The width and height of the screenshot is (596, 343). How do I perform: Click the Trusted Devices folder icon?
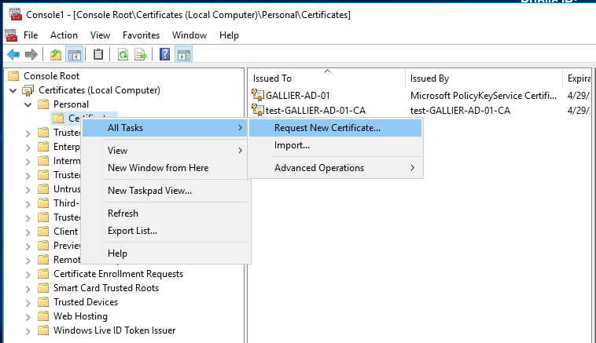43,302
